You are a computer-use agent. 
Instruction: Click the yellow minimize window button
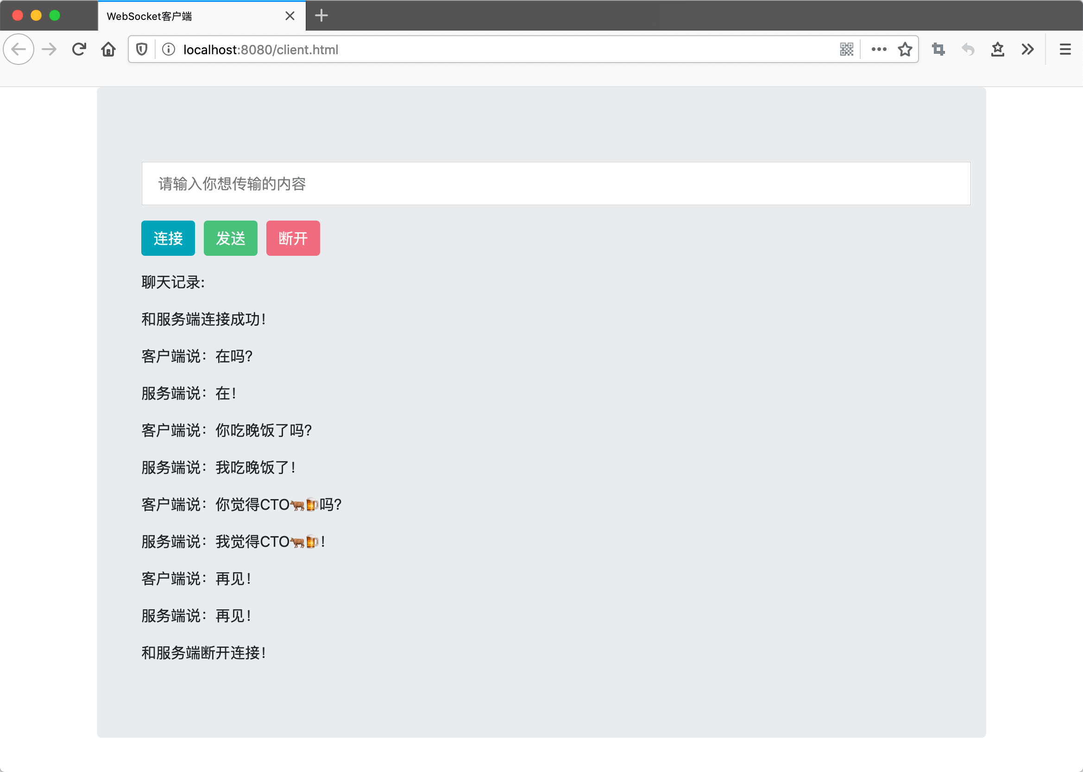(x=36, y=16)
